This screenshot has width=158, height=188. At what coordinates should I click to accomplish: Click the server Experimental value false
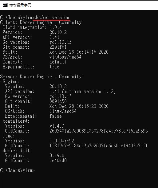[56, 116]
